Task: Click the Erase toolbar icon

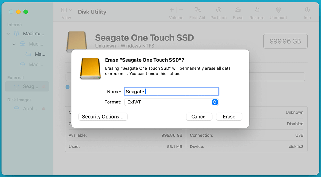Action: [238, 10]
